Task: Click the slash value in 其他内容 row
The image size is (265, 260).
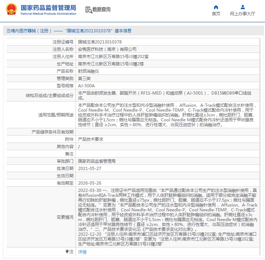Action: 79,147
